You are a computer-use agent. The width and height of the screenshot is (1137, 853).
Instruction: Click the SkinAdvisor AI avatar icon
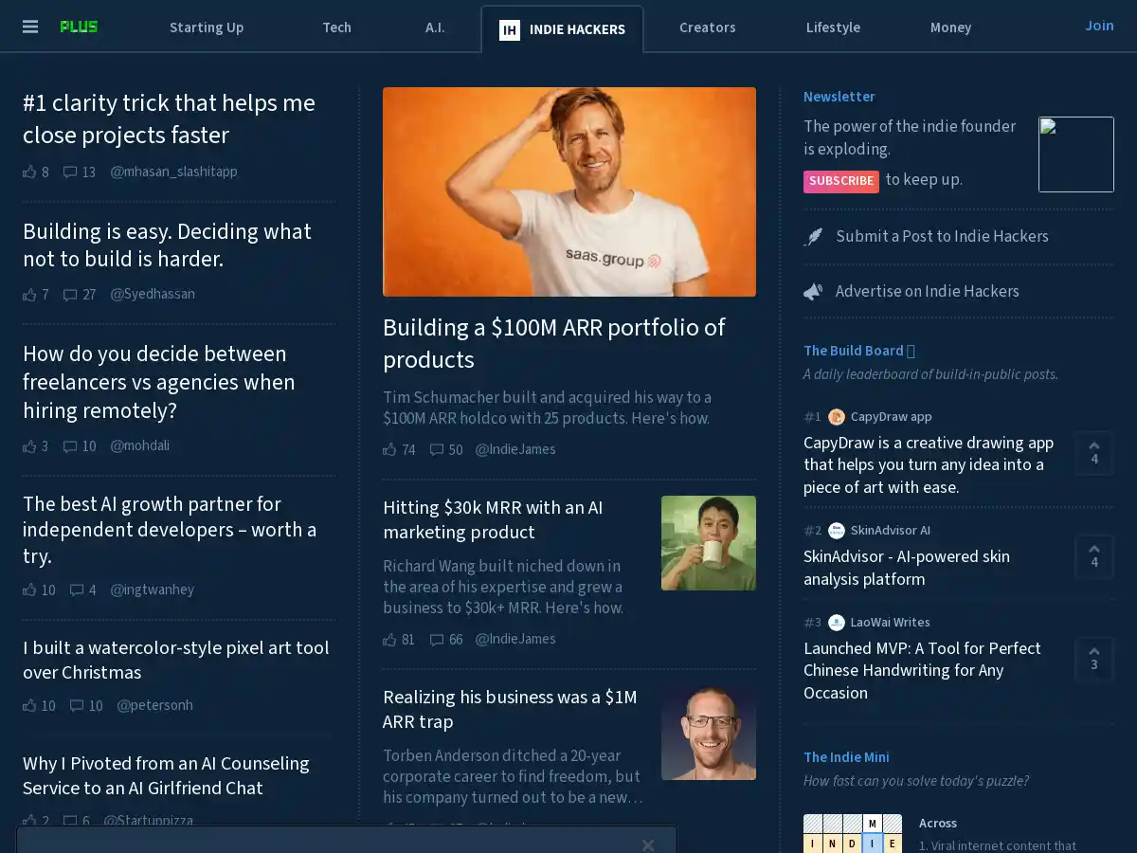pos(837,531)
